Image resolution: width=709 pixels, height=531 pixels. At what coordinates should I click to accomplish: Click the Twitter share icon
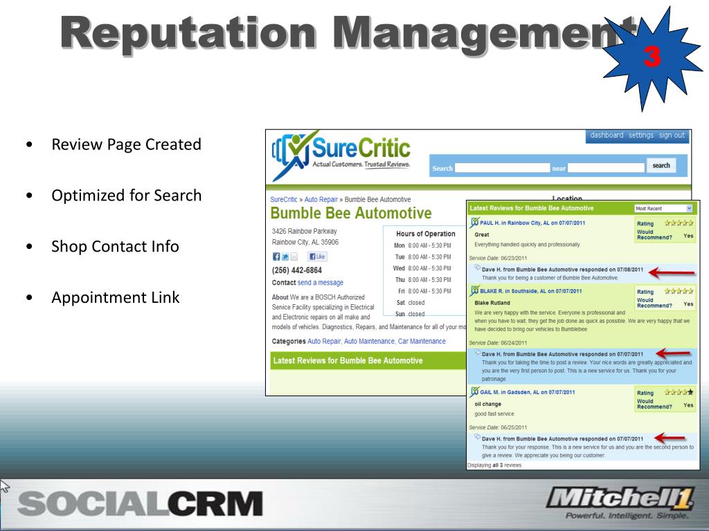coord(285,257)
